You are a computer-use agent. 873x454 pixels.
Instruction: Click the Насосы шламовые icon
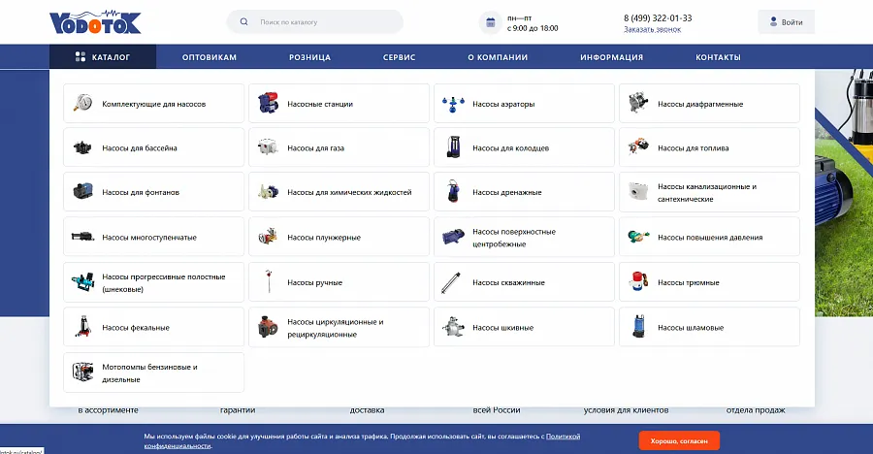pyautogui.click(x=638, y=327)
